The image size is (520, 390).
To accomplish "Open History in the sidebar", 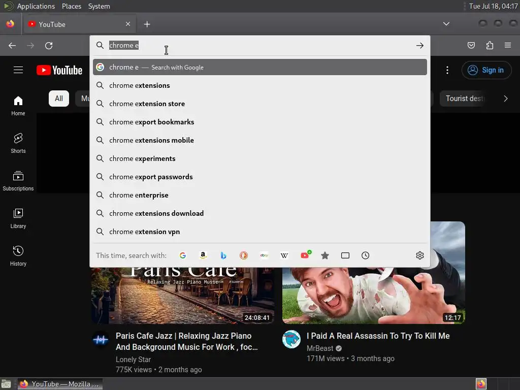I will [18, 256].
